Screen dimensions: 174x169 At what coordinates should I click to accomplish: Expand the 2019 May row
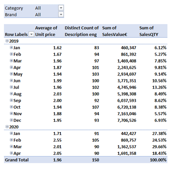pos(11,74)
